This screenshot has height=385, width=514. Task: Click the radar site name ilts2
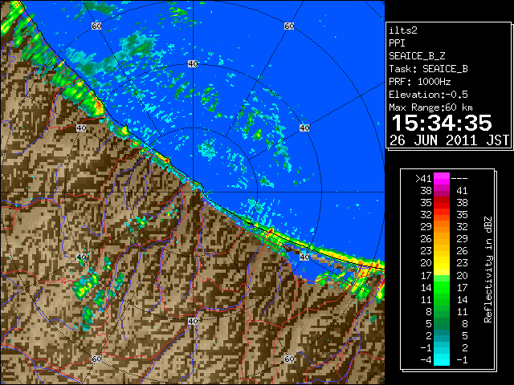tap(403, 30)
